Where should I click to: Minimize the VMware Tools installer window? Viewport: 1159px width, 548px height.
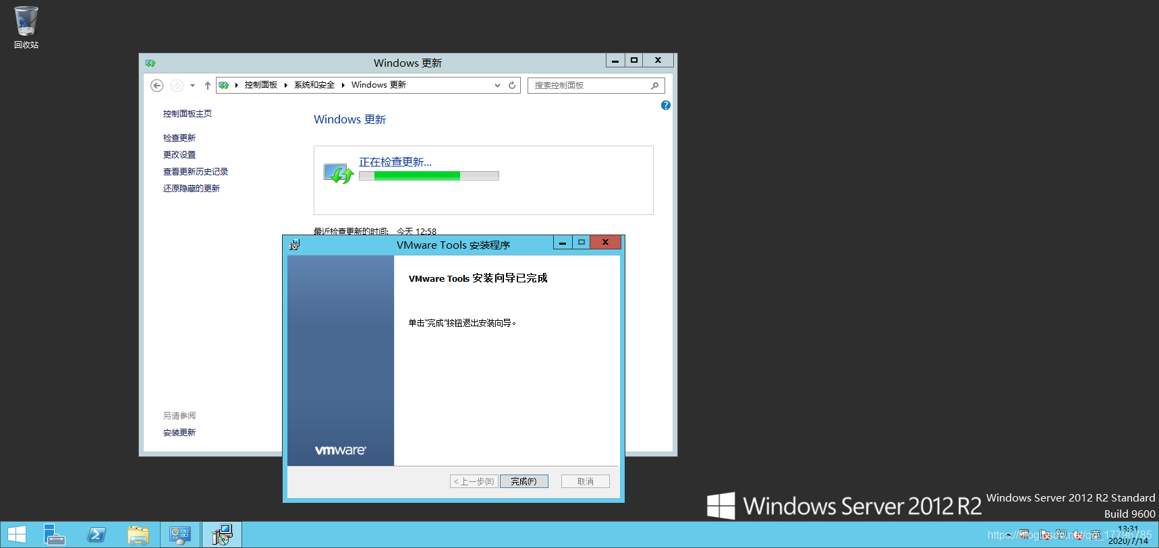click(x=563, y=243)
